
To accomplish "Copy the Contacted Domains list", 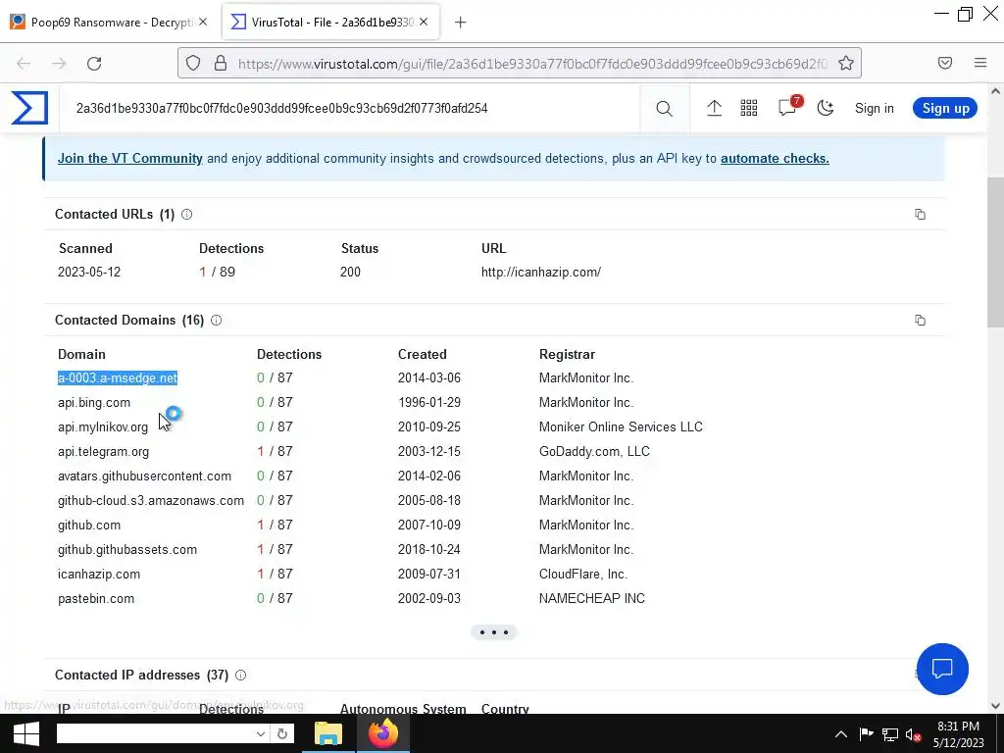I will point(920,321).
